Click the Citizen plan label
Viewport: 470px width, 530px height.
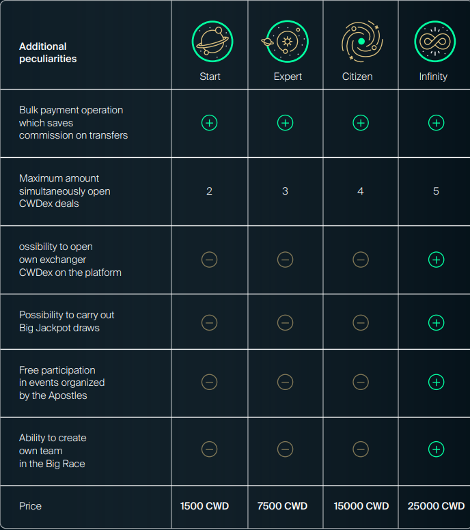click(357, 76)
